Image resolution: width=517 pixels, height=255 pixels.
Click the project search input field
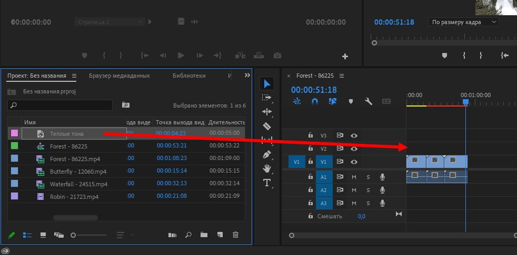(x=61, y=105)
